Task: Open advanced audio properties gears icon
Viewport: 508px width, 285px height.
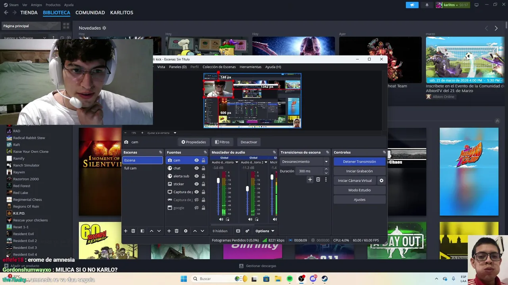Action: pyautogui.click(x=247, y=231)
